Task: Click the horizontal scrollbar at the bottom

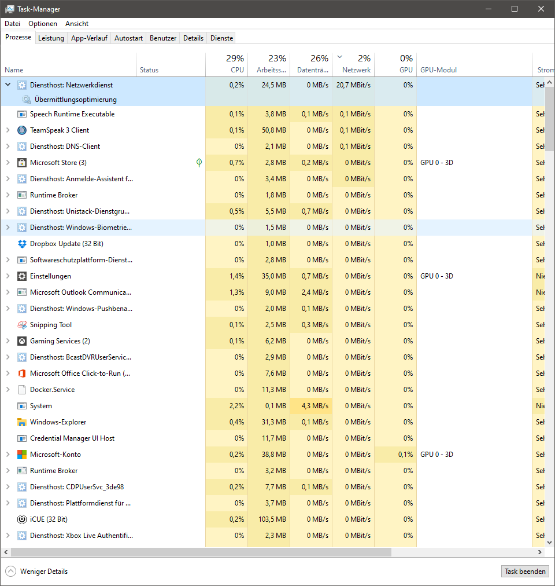Action: (x=202, y=552)
